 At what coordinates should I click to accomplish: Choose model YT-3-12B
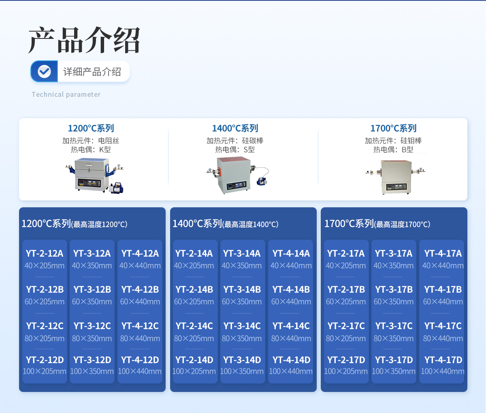pyautogui.click(x=92, y=290)
